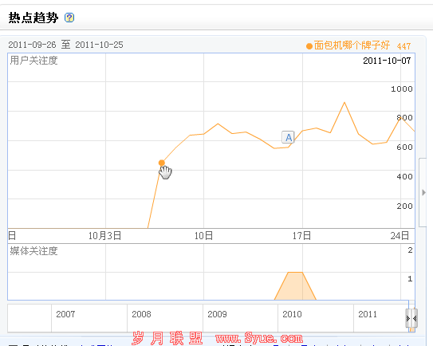433x346 pixels.
Task: Click the 10月3日 date axis label
Action: click(104, 236)
